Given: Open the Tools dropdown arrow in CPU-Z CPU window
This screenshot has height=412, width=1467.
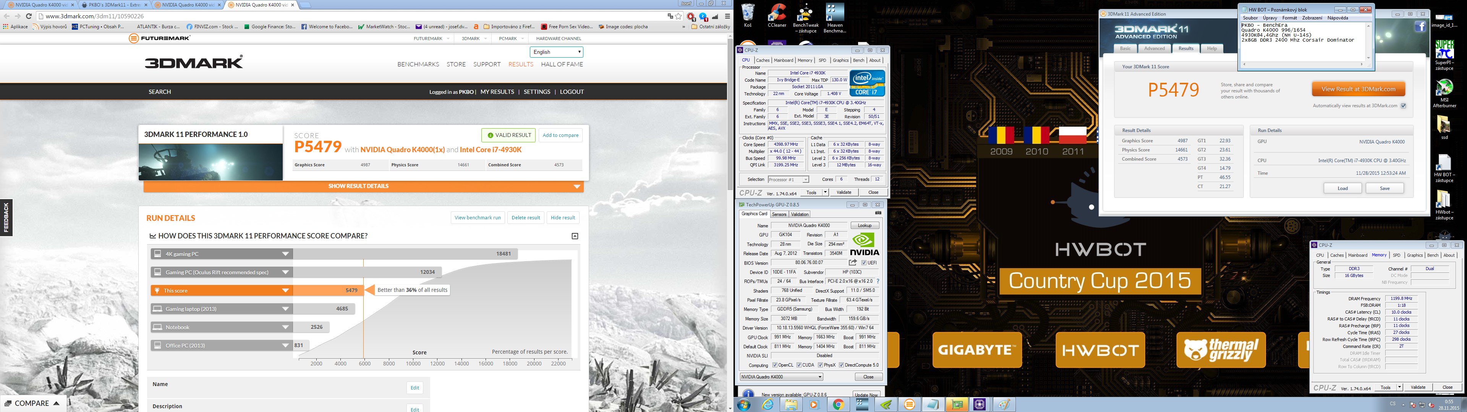Looking at the screenshot, I should click(x=825, y=192).
